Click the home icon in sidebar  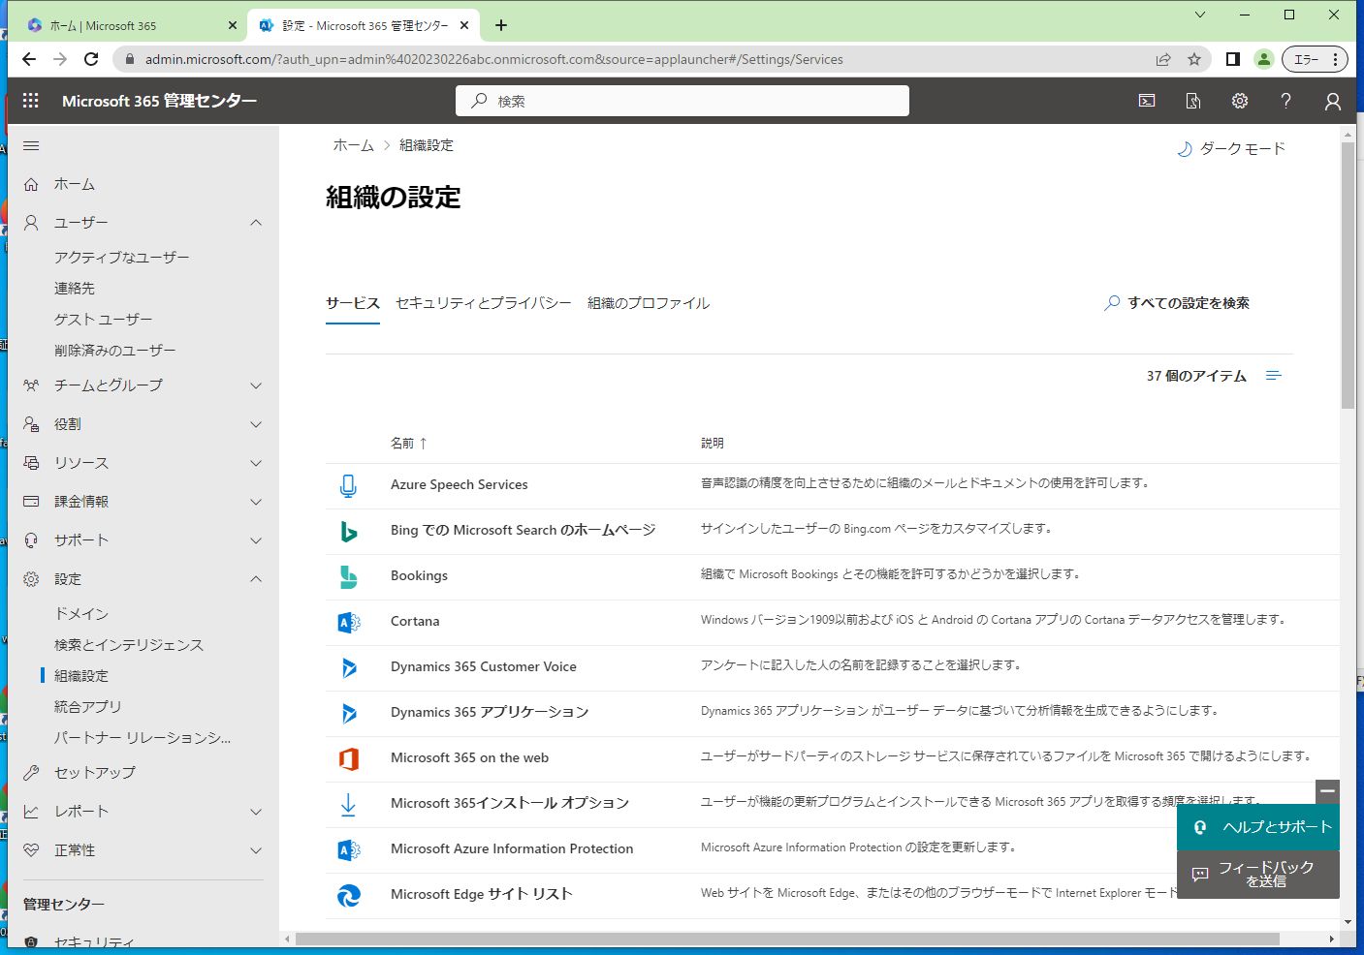(x=31, y=184)
